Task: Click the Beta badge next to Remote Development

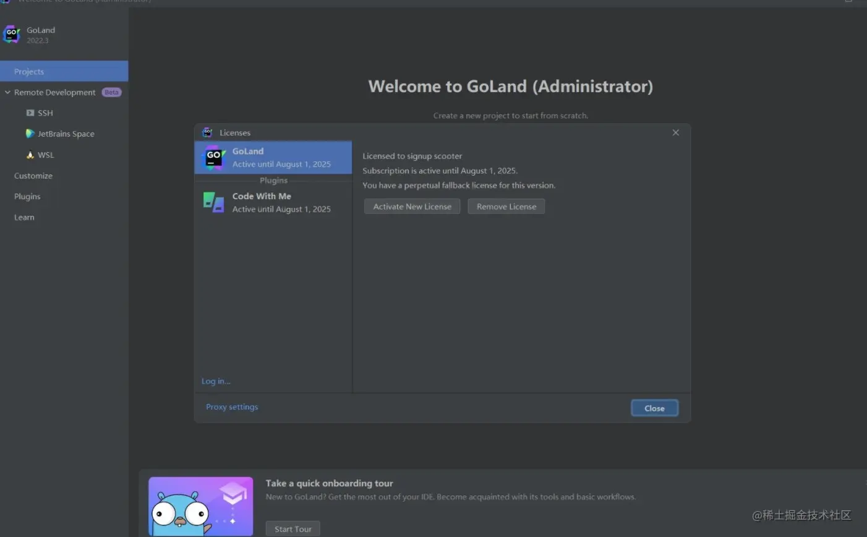Action: (x=111, y=92)
